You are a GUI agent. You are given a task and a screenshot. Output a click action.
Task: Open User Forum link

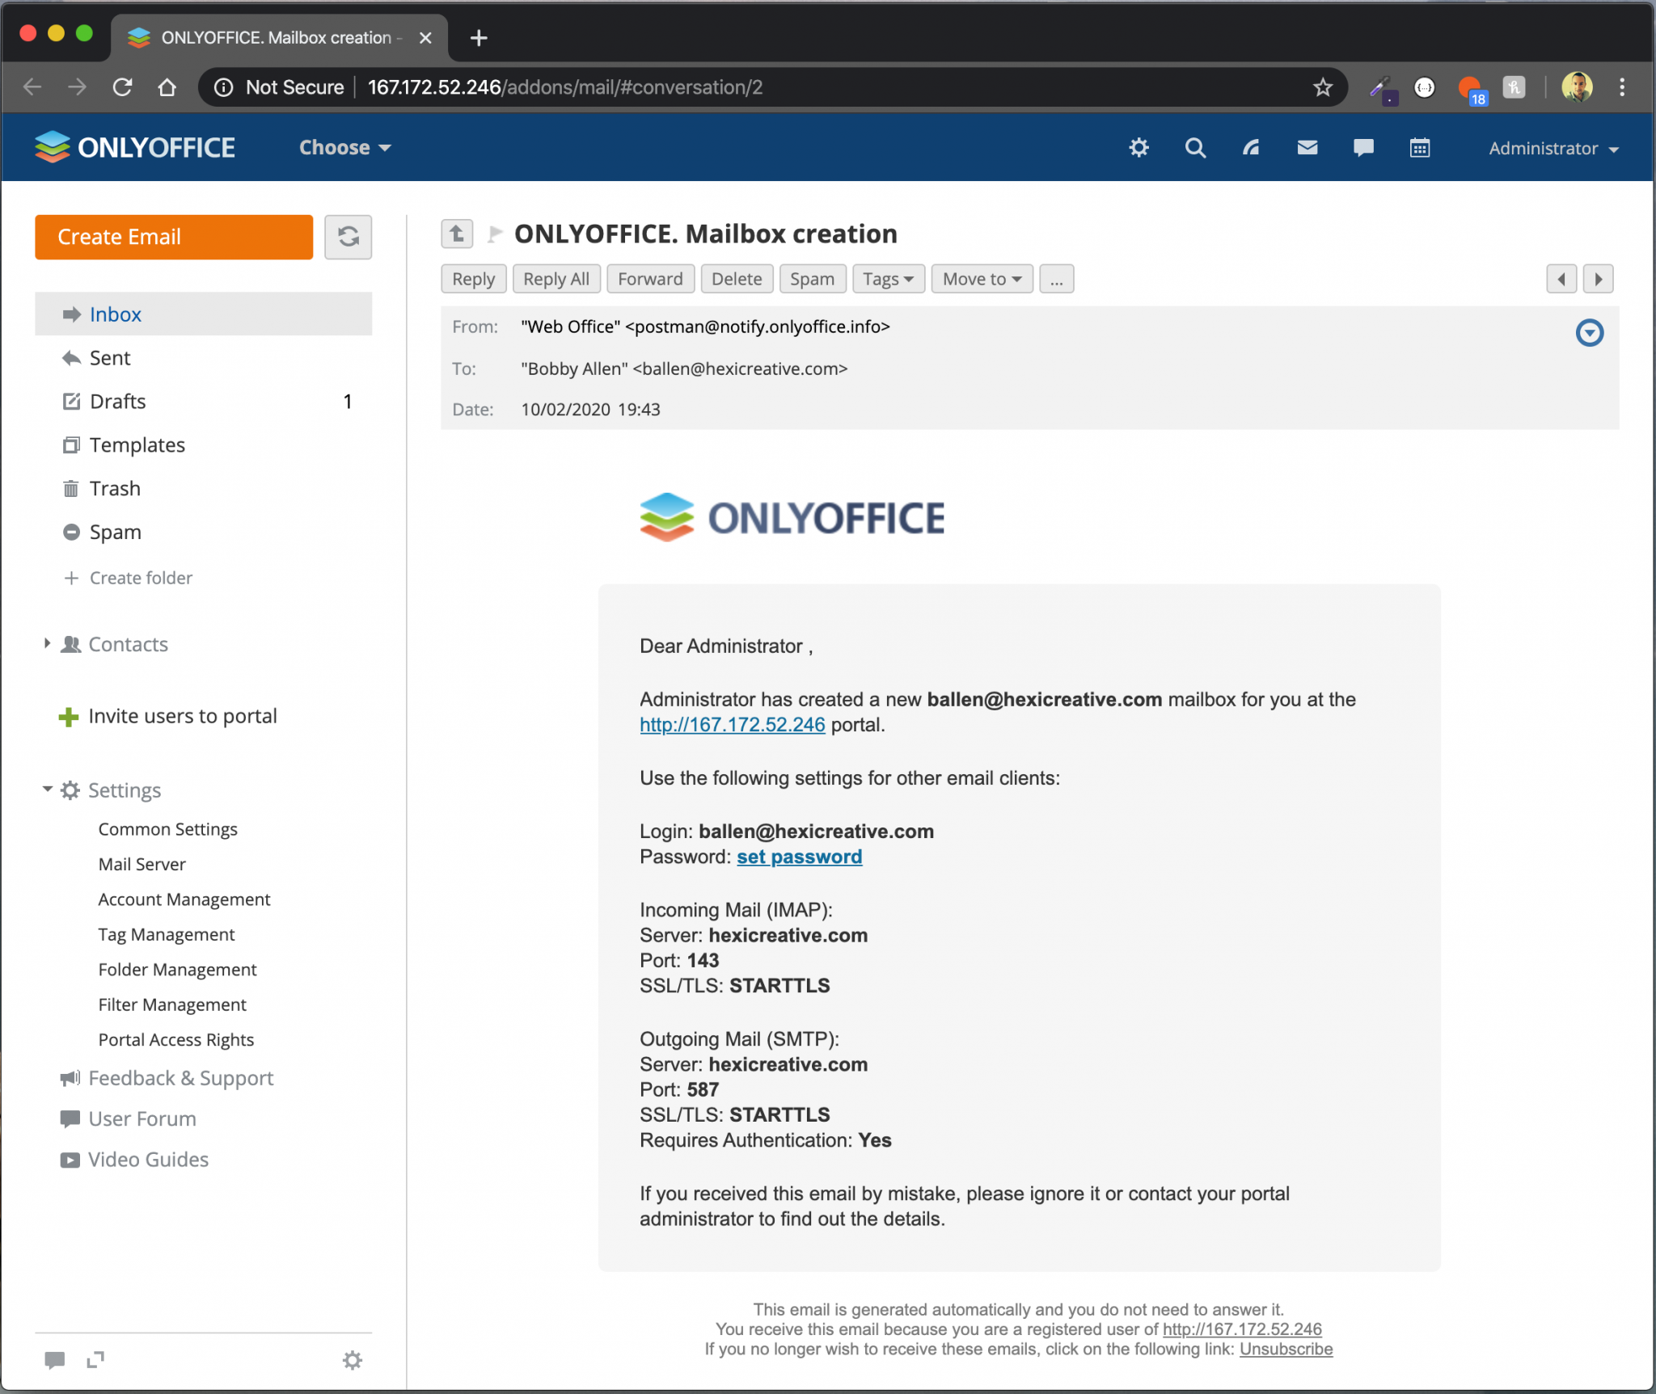(x=129, y=1119)
